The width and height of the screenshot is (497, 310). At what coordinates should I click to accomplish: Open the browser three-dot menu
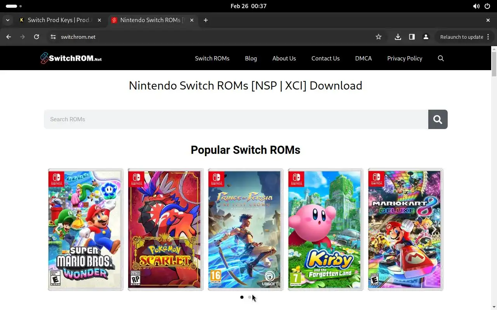coord(488,37)
